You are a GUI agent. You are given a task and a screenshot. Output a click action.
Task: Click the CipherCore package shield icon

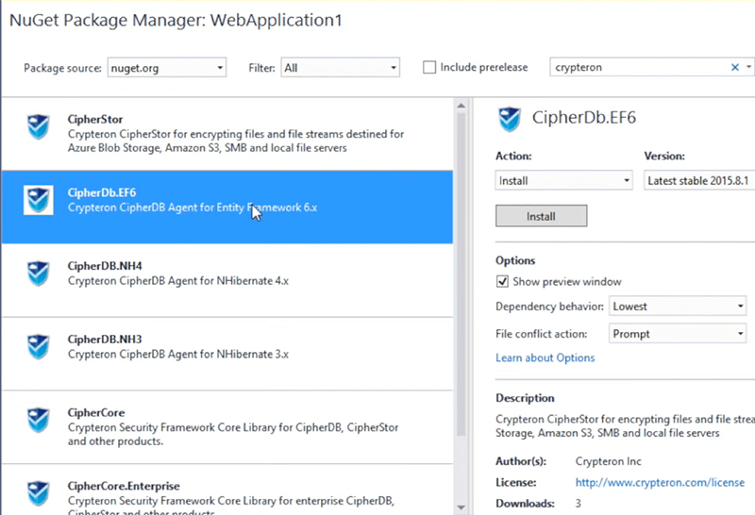pyautogui.click(x=38, y=420)
